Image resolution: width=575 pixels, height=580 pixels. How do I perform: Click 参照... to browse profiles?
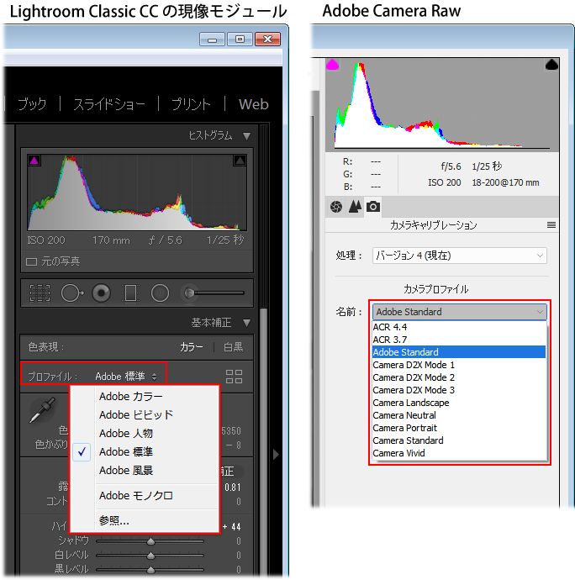point(114,521)
